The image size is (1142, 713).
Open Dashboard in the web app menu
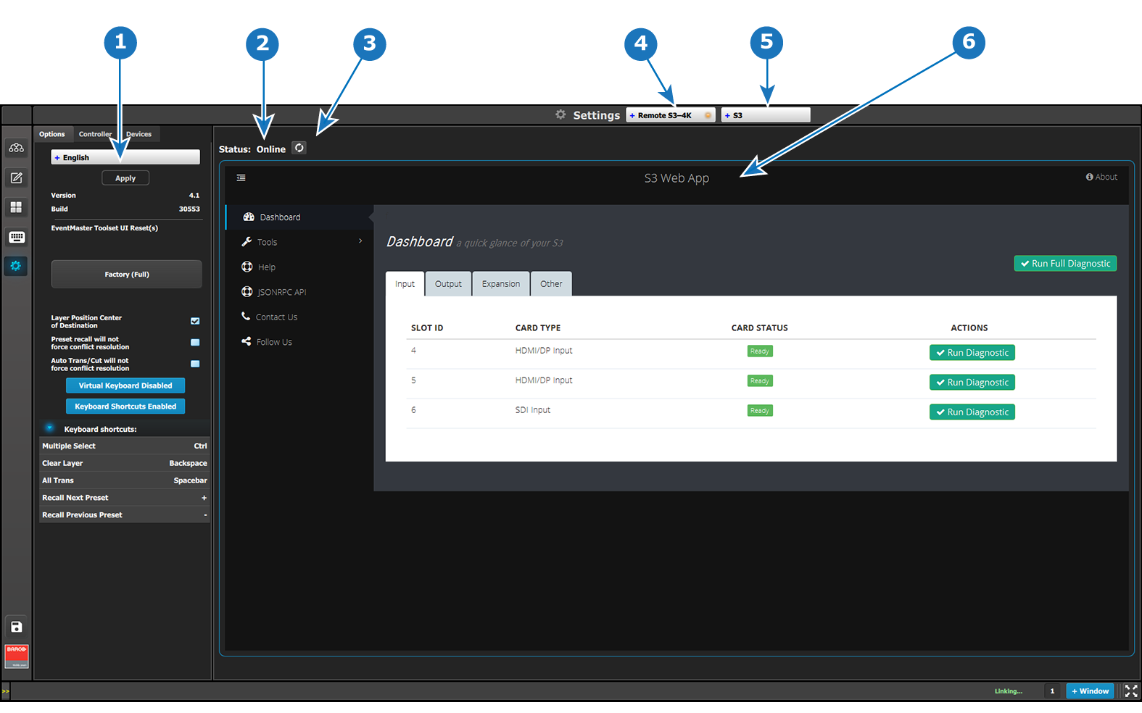[299, 217]
